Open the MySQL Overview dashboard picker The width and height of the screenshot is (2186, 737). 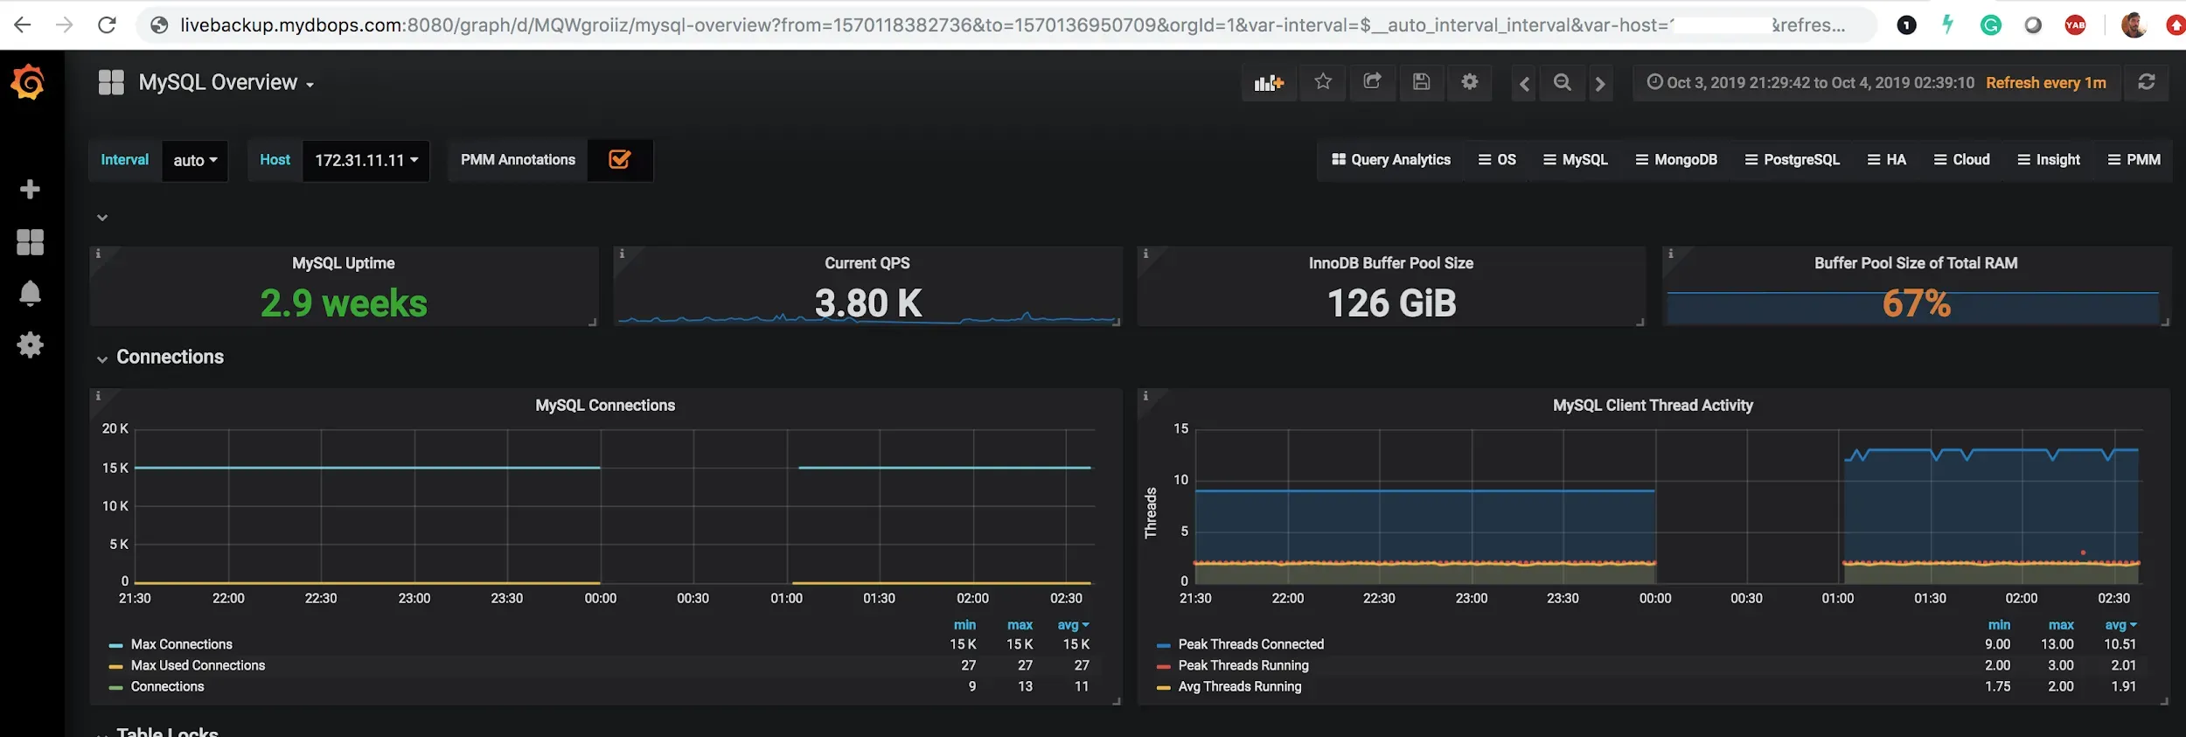coord(226,82)
